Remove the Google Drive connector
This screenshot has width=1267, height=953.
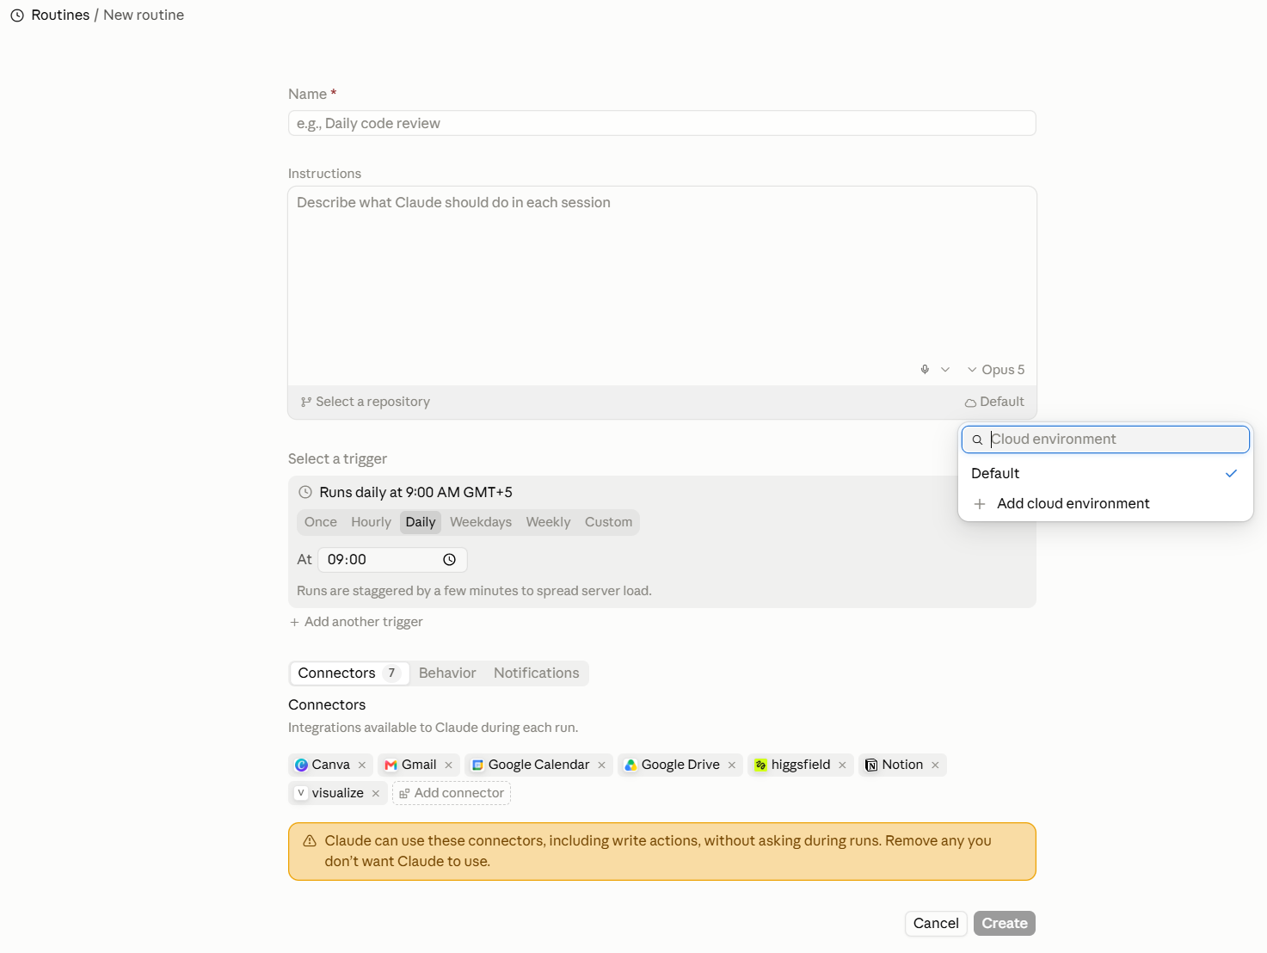coord(732,765)
